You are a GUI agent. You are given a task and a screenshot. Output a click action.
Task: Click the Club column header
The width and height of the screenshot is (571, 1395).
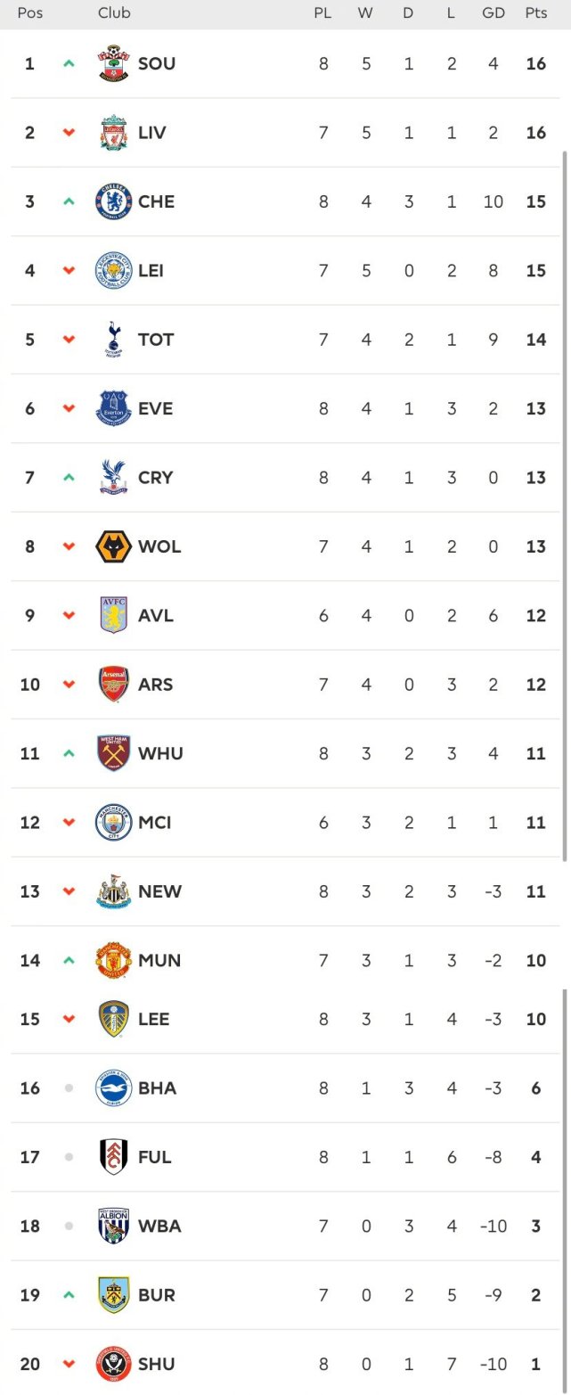[114, 13]
